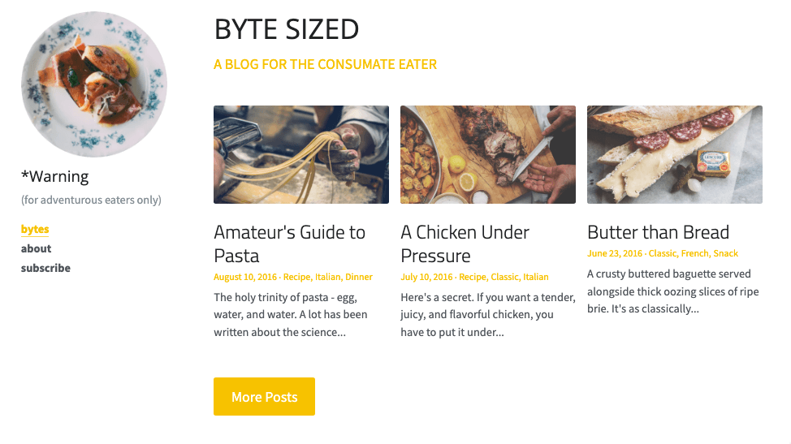The image size is (791, 444).
Task: Open the subscribe page link
Action: (x=45, y=268)
